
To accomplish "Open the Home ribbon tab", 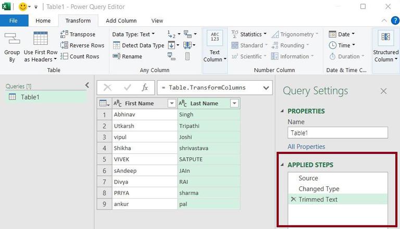I will tap(43, 21).
